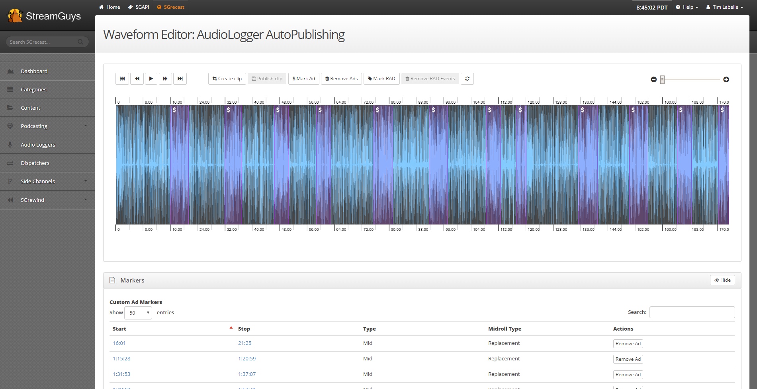Screen dimensions: 757x389
Task: Zoom in using the plus icon
Action: (x=726, y=79)
